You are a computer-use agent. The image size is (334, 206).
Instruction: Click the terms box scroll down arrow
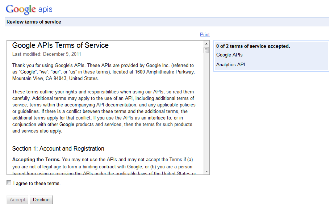click(x=206, y=172)
